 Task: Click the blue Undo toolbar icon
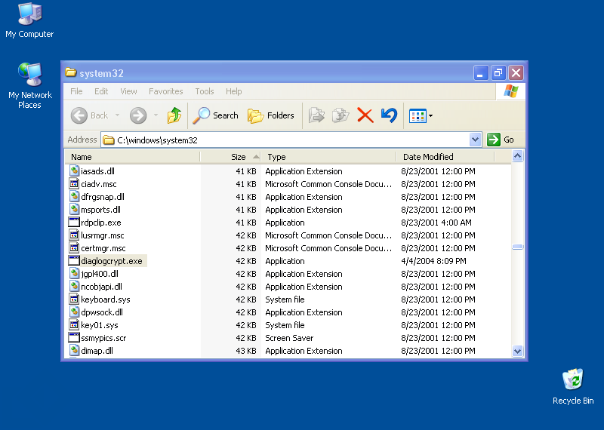(389, 115)
